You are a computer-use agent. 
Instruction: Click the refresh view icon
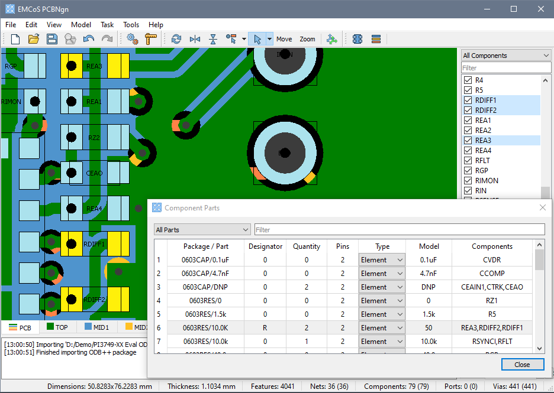pos(176,39)
